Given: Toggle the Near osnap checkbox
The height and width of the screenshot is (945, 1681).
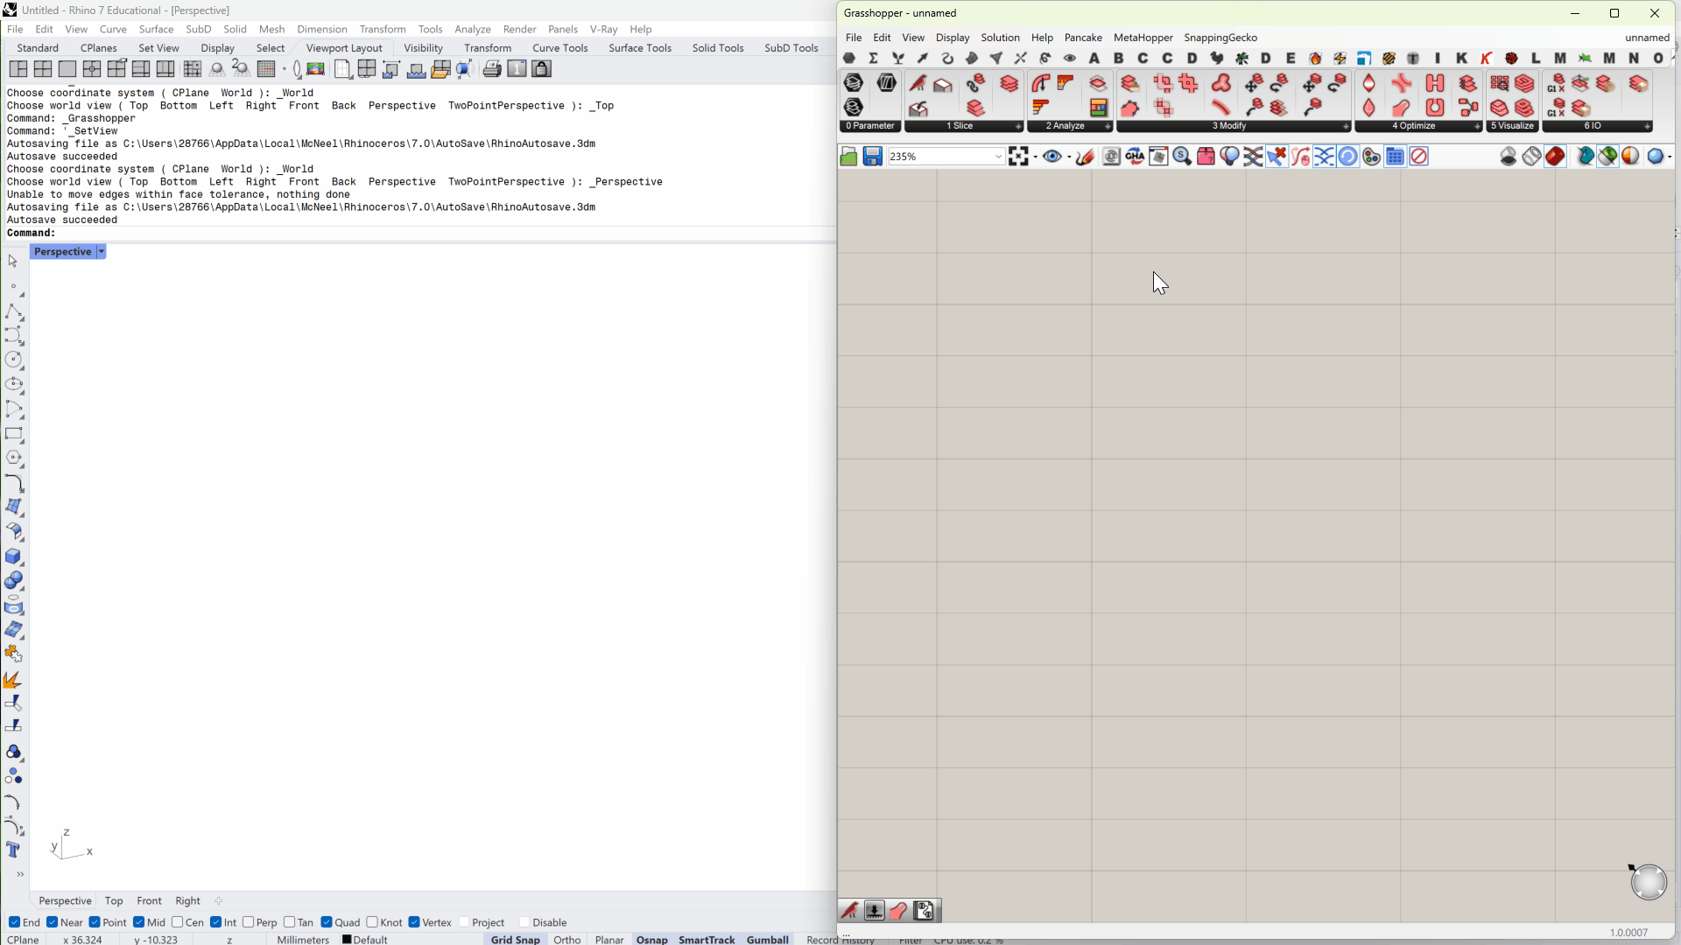Looking at the screenshot, I should (53, 922).
